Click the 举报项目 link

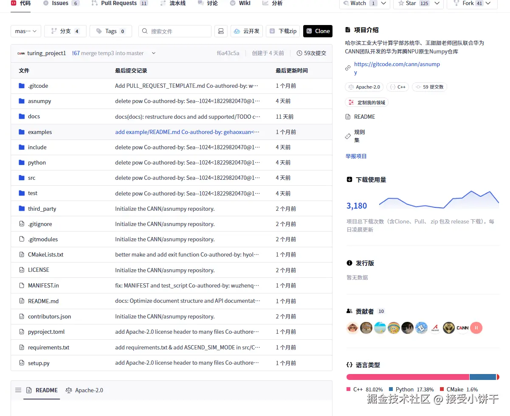pos(356,156)
